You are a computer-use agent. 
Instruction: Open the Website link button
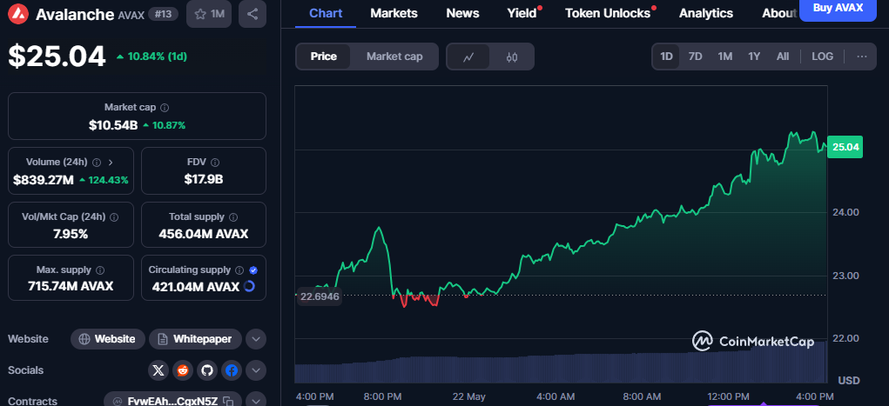pos(108,339)
